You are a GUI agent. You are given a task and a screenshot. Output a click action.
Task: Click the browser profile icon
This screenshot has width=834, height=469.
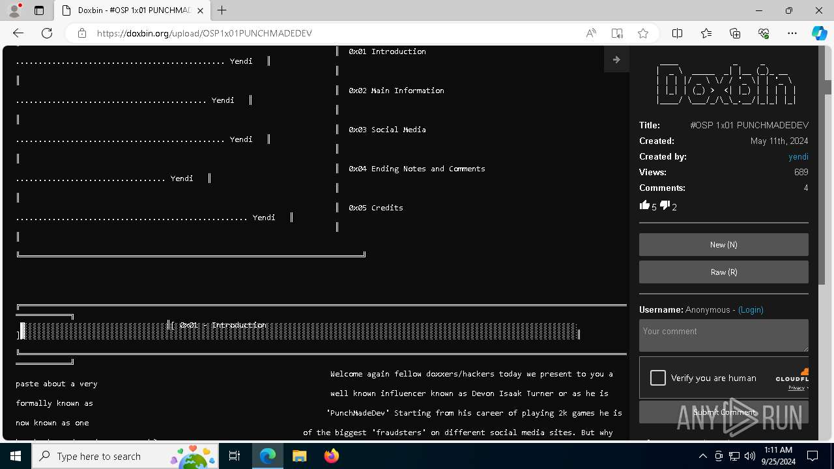coord(14,10)
